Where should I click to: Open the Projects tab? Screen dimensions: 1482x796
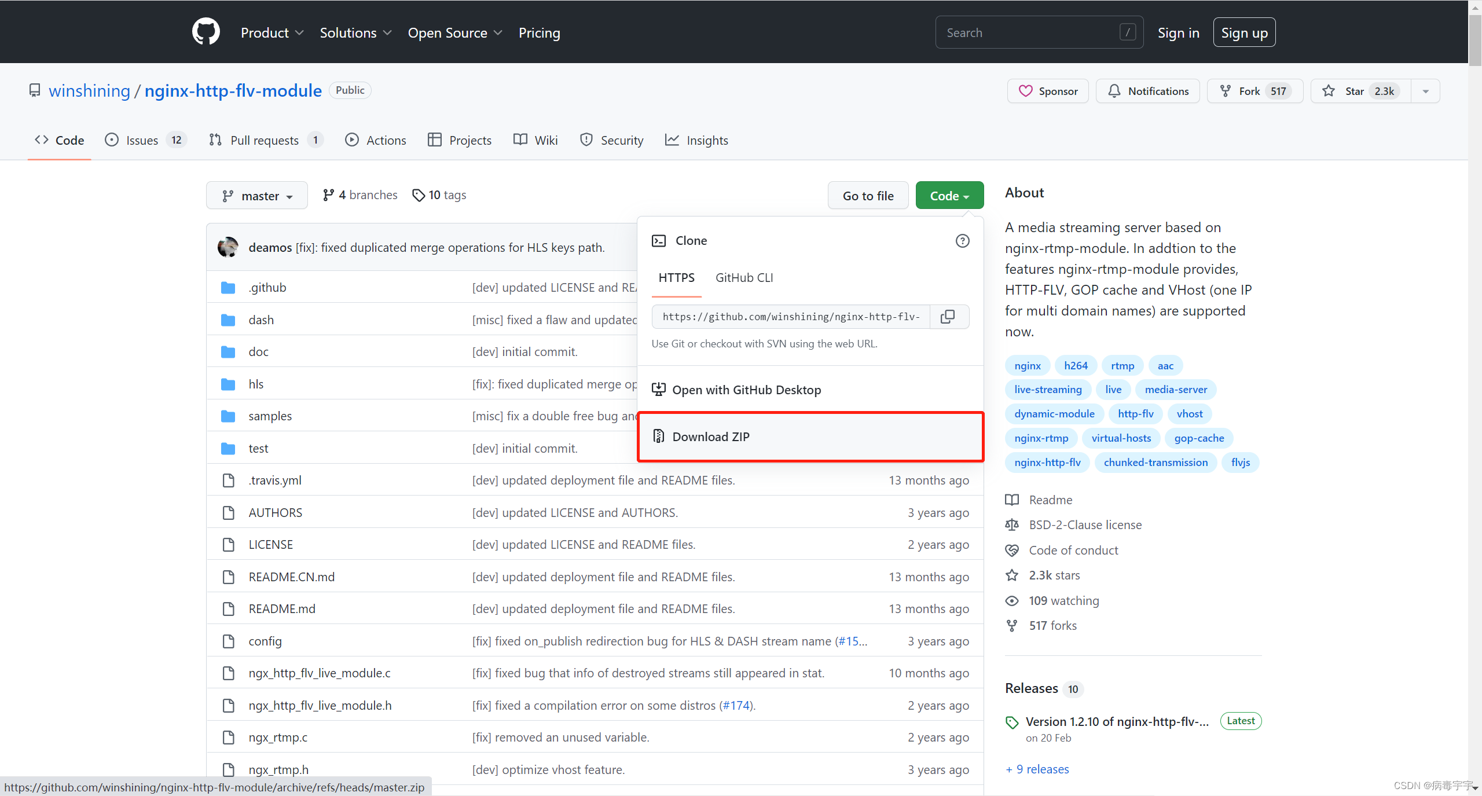click(460, 140)
